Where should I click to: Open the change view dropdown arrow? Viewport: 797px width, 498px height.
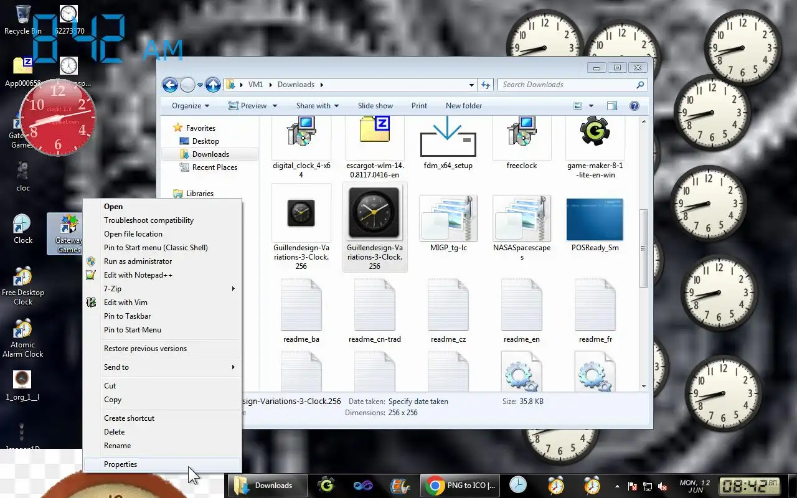591,106
